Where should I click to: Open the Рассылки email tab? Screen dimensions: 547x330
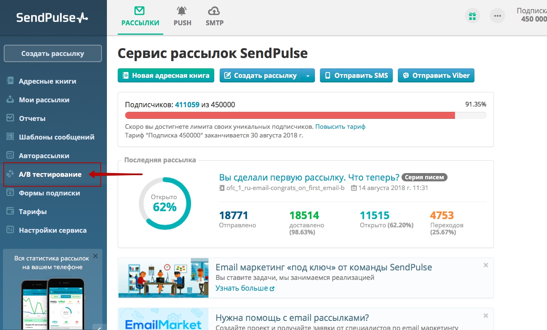pos(140,17)
